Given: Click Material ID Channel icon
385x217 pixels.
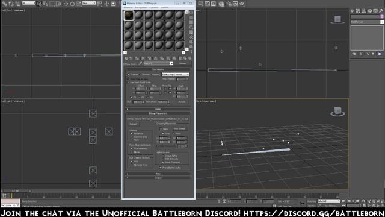Looking at the screenshot, I should pos(168,58).
